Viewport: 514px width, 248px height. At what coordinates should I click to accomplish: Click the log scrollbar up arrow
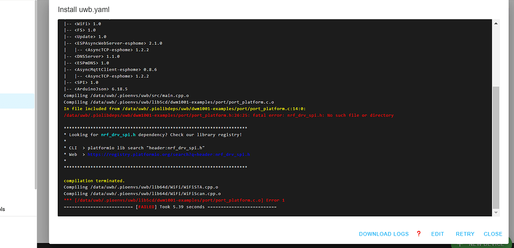(x=496, y=23)
